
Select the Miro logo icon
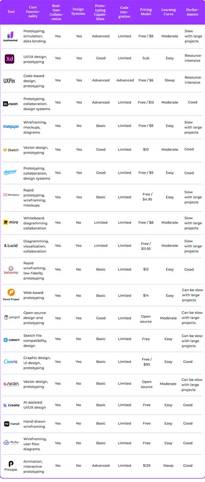coord(6,222)
